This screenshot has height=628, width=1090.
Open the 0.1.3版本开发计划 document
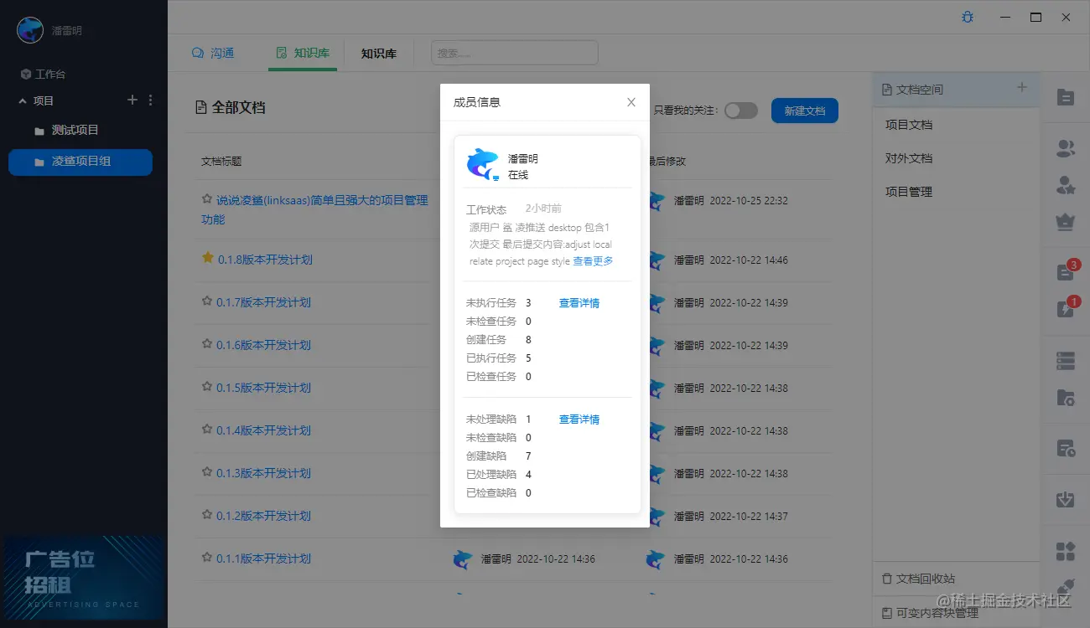tap(263, 473)
